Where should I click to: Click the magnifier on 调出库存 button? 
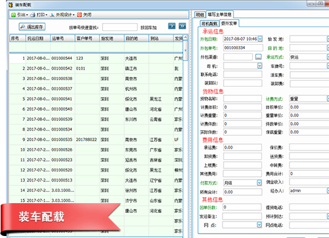(x=22, y=27)
